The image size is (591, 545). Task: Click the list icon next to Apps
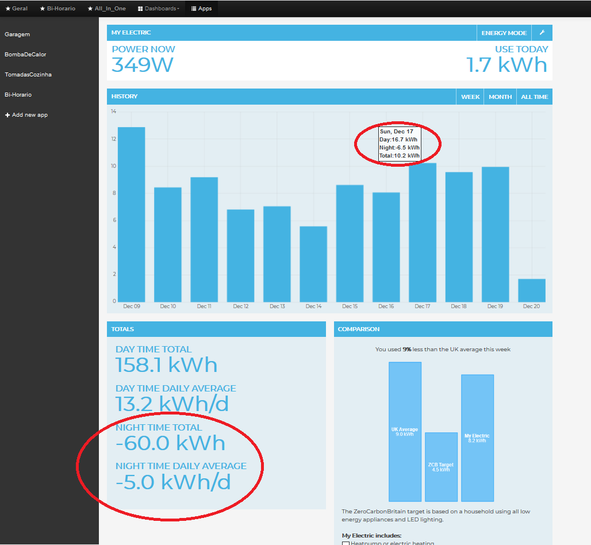point(194,9)
